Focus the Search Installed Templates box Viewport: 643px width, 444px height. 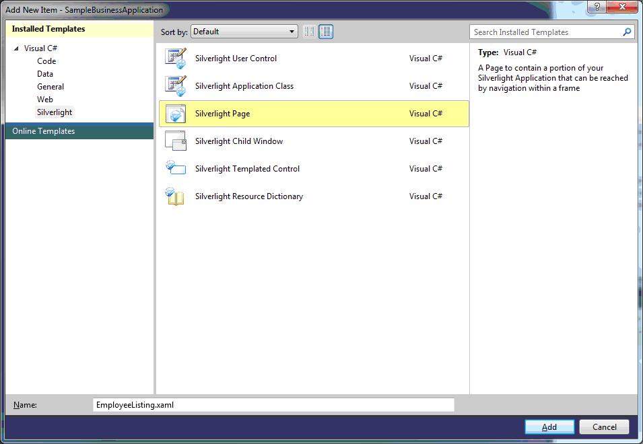pyautogui.click(x=551, y=32)
